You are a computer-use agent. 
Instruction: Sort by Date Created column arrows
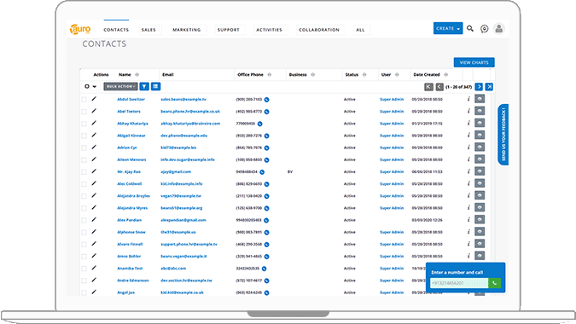(445, 74)
